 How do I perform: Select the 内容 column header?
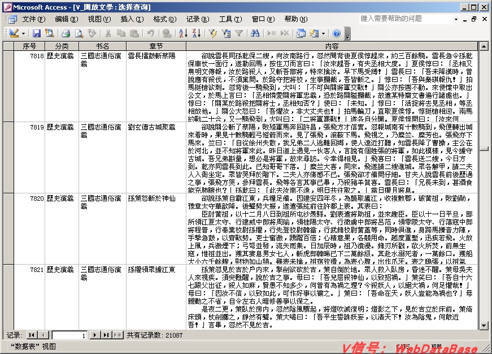coord(332,46)
